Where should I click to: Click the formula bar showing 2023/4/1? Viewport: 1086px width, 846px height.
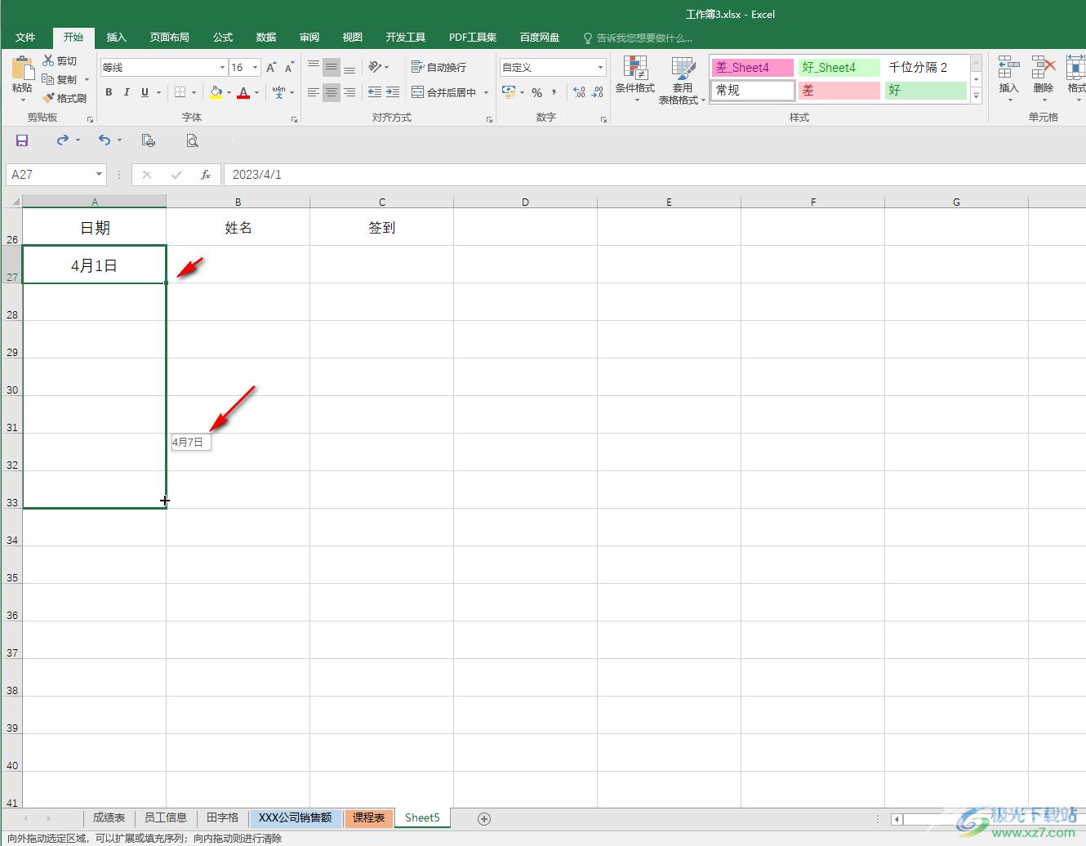[655, 175]
